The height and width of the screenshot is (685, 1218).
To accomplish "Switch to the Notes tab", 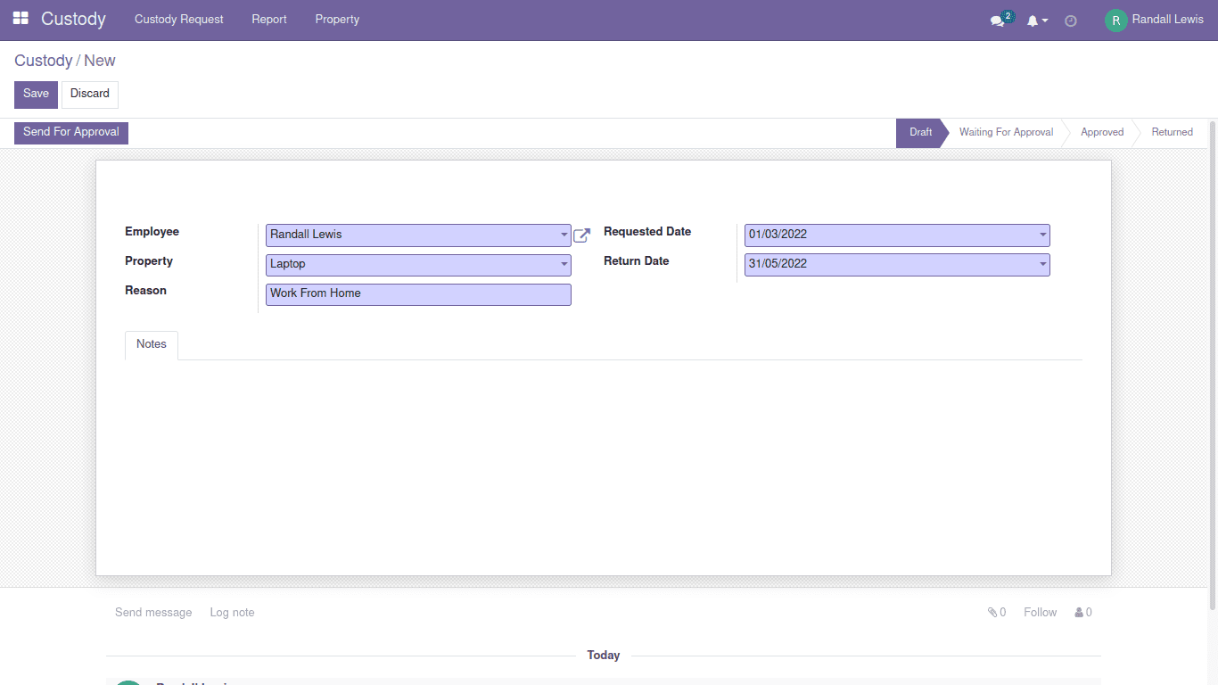I will (x=151, y=344).
